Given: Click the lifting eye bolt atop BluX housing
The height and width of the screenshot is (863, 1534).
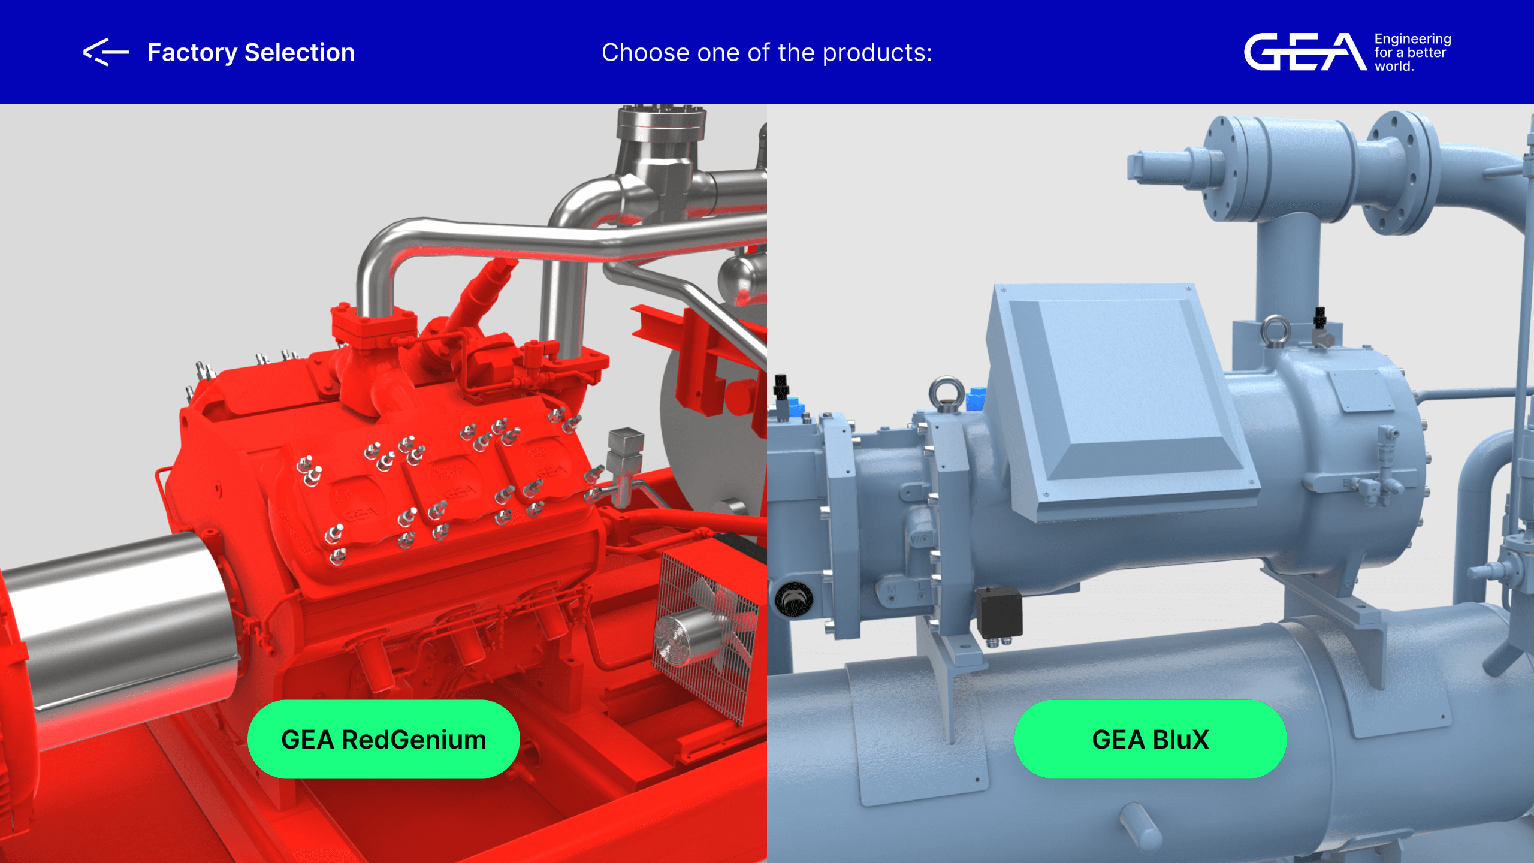Looking at the screenshot, I should (x=946, y=393).
